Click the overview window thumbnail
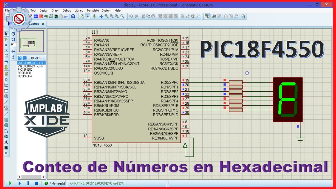 coord(31,41)
